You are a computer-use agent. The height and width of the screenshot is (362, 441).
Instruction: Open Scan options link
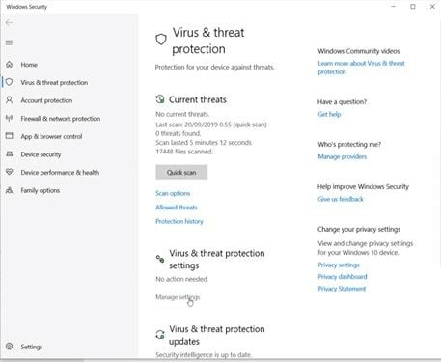click(173, 193)
